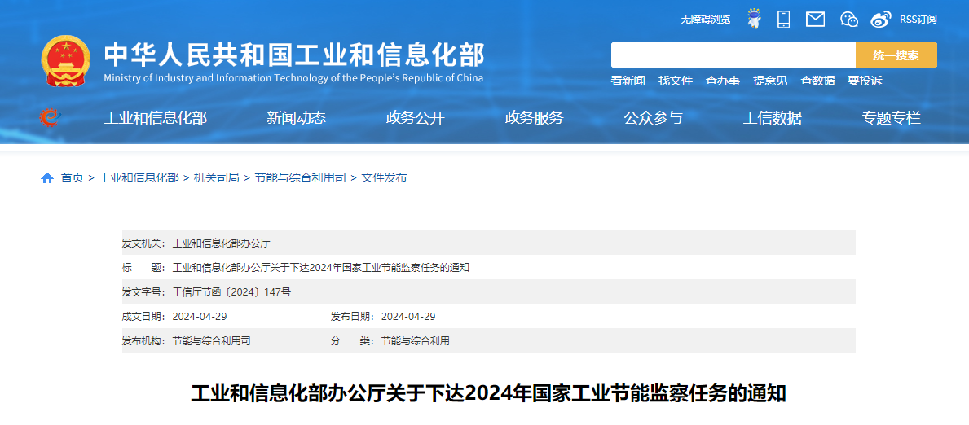Open RSS订阅 subscription link
This screenshot has height=425, width=969.
tap(918, 20)
